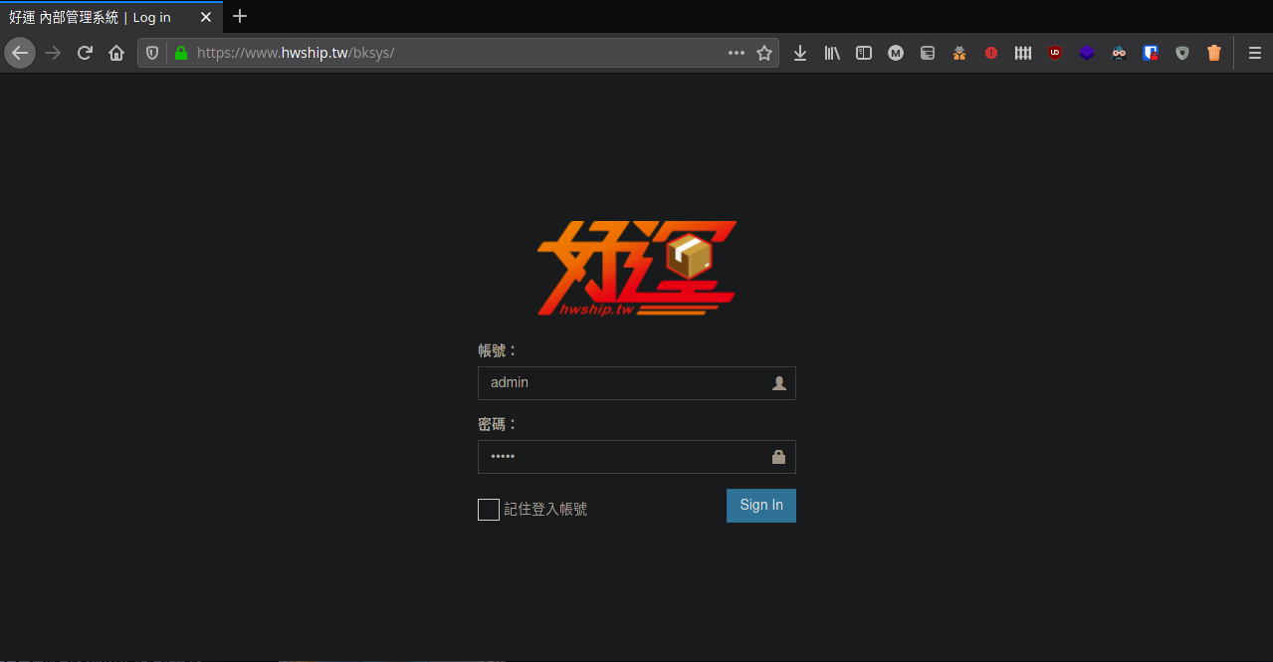
Task: Click the round M extension icon
Action: click(x=896, y=53)
